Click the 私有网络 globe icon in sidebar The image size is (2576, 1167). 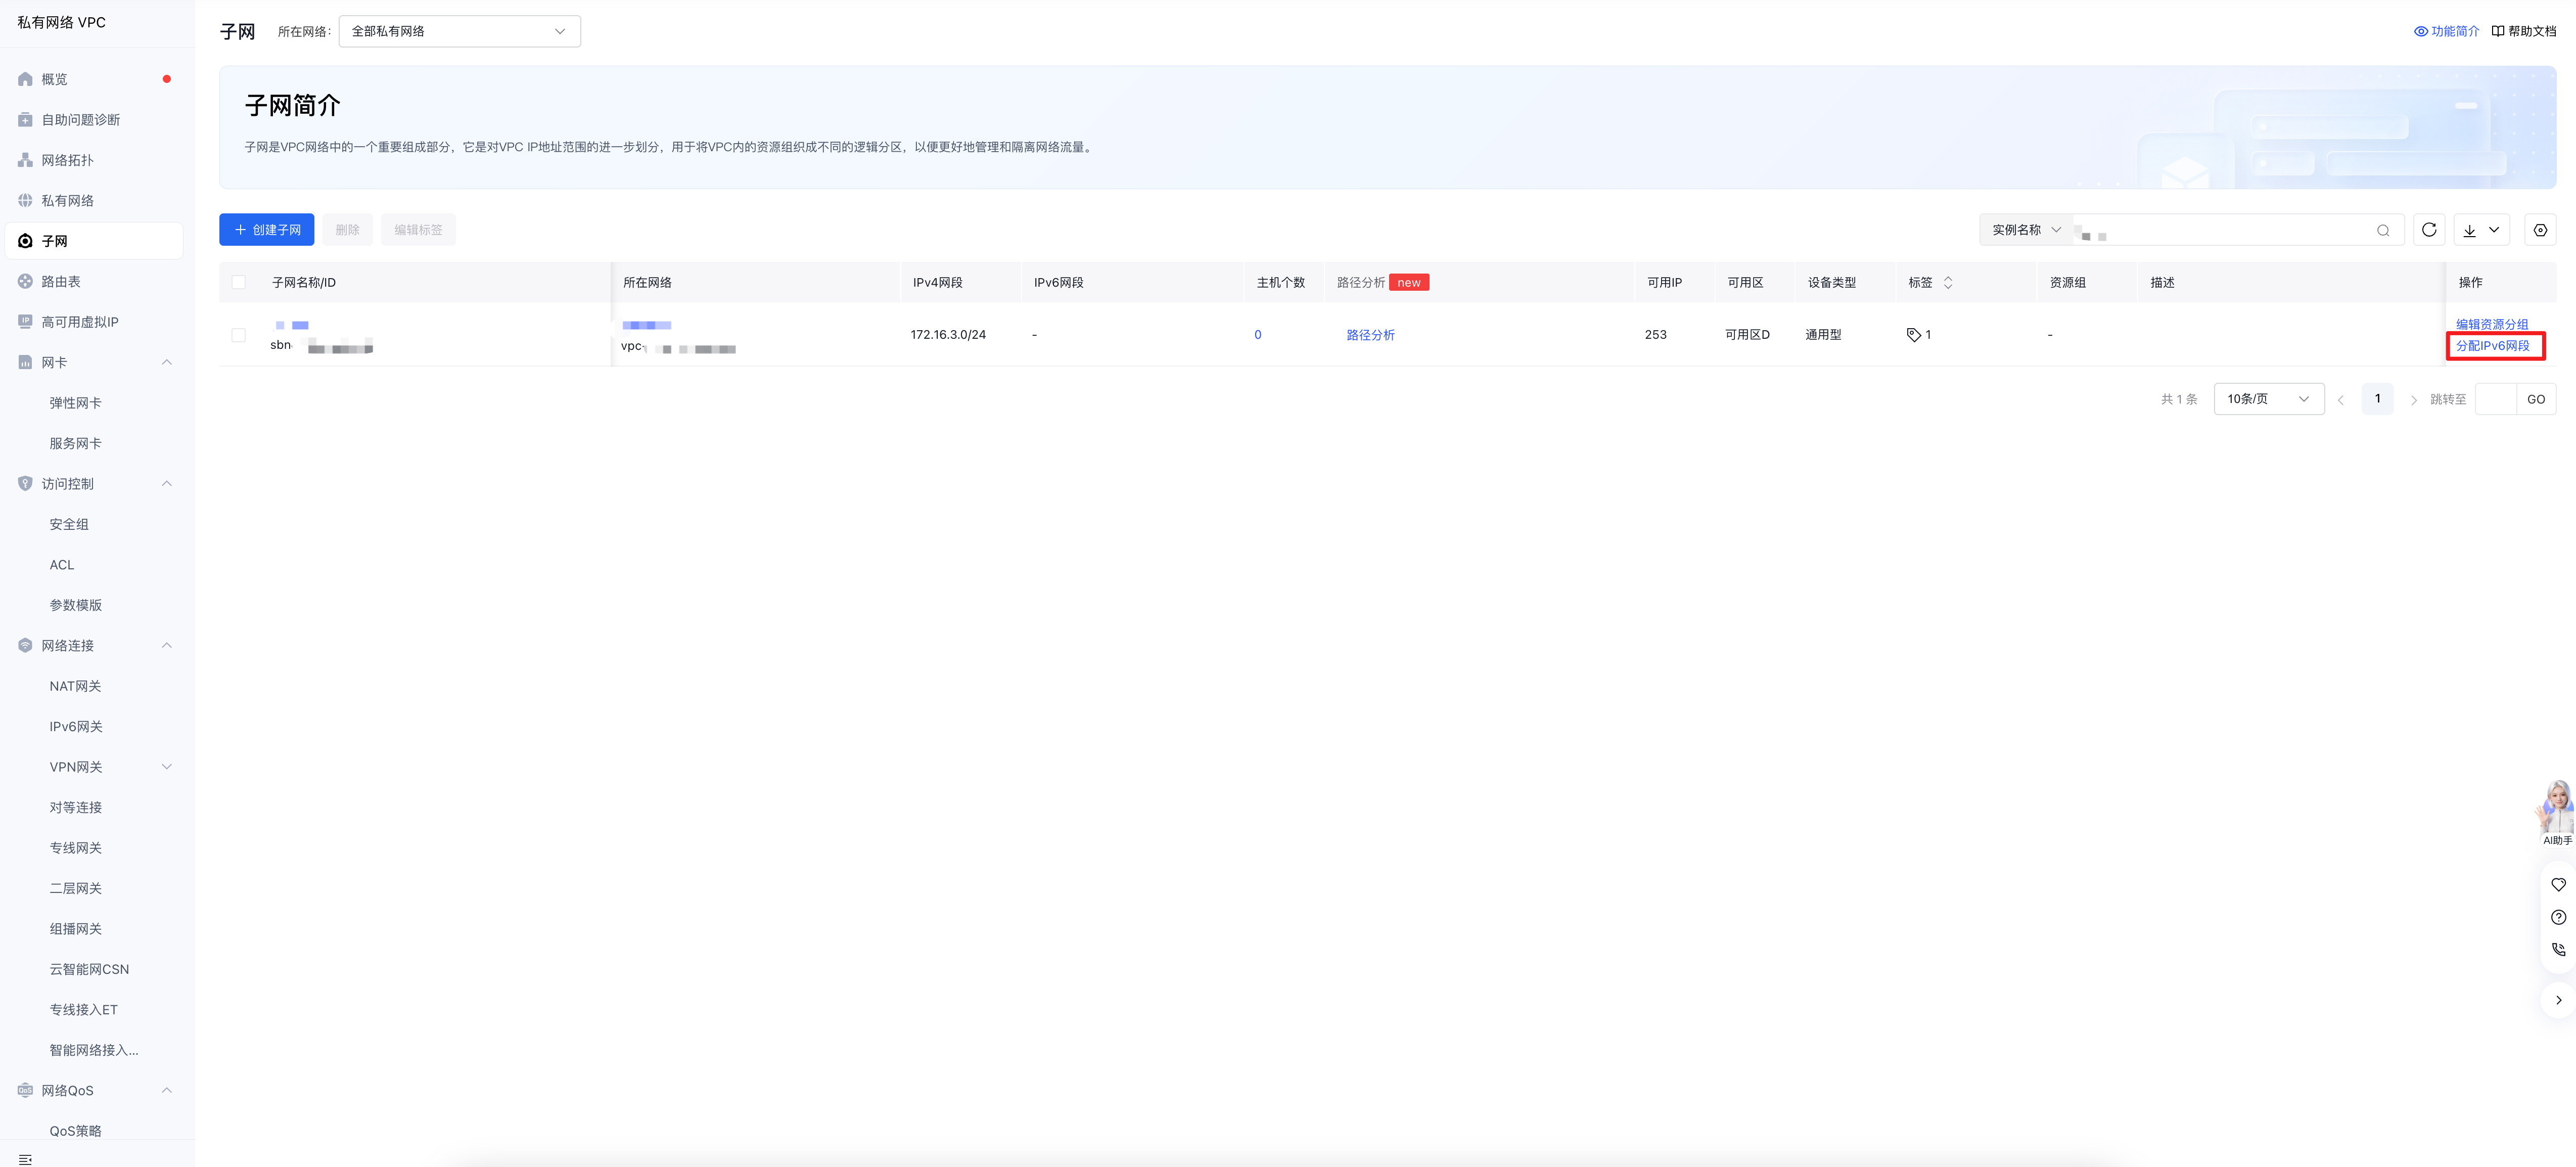pyautogui.click(x=25, y=201)
